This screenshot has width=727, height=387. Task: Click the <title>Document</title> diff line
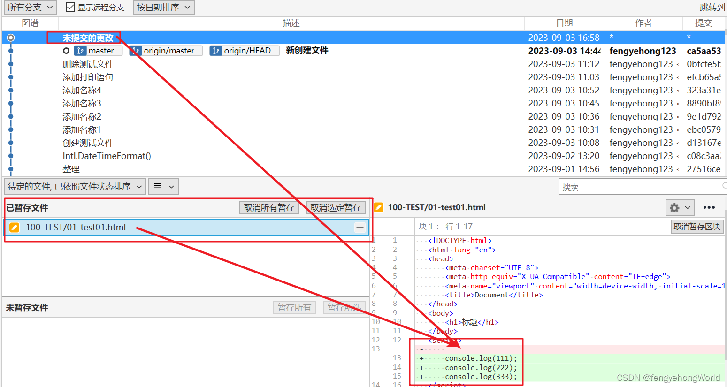[x=494, y=295]
